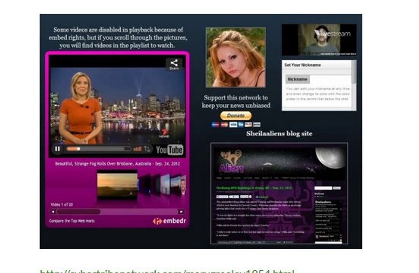
Task: Click the blog preview search field
Action: [x=323, y=188]
